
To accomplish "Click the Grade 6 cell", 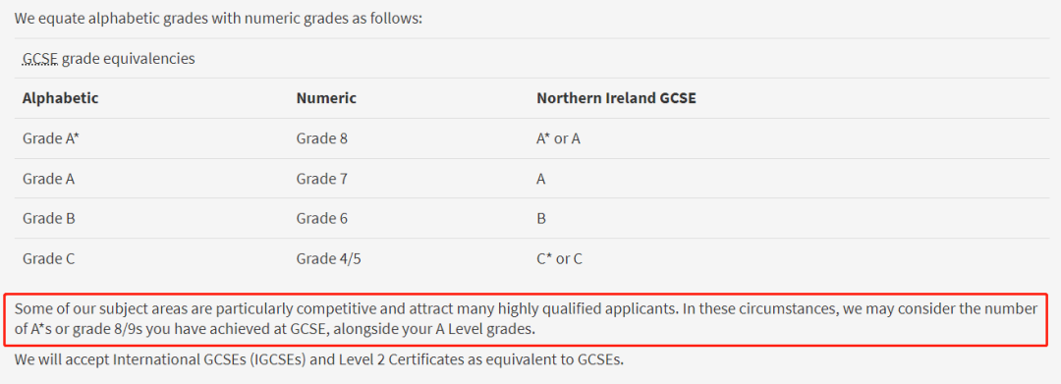I will pyautogui.click(x=322, y=218).
